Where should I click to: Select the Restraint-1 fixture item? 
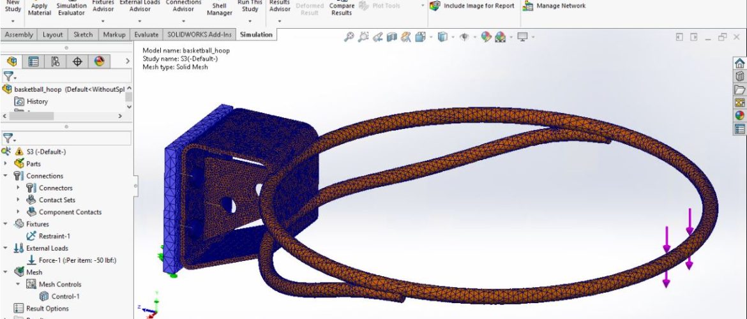pyautogui.click(x=54, y=236)
